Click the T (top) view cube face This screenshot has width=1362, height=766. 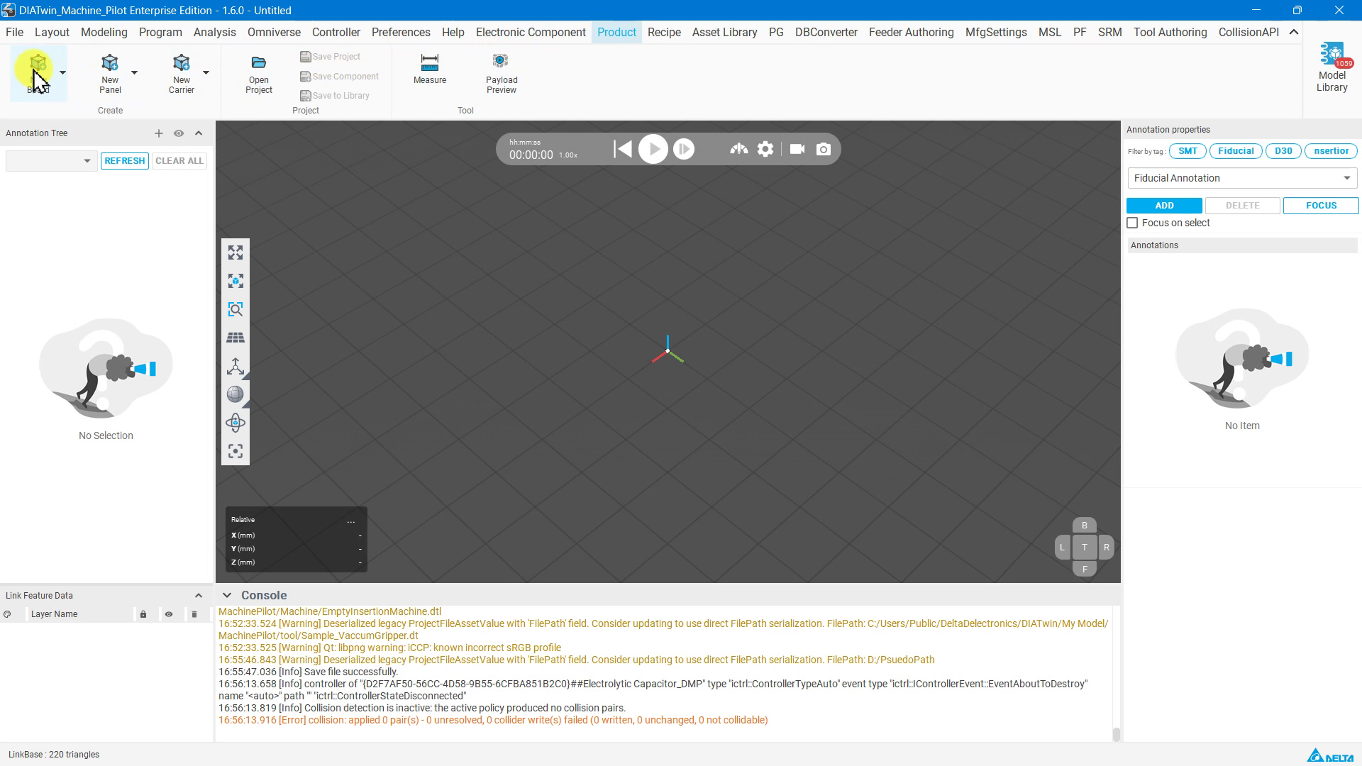pos(1084,547)
